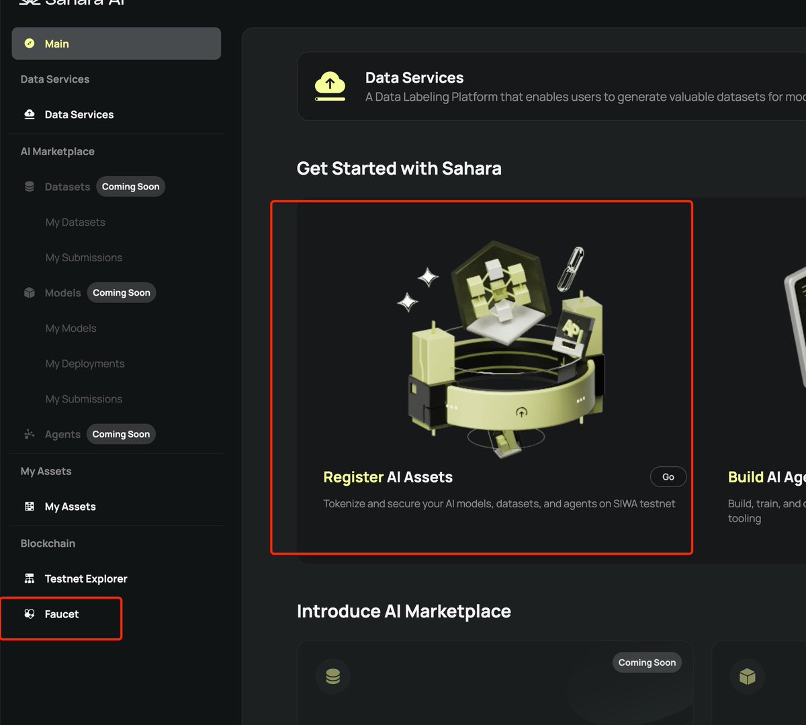Open My Datasets in the sidebar
806x725 pixels.
(x=75, y=222)
